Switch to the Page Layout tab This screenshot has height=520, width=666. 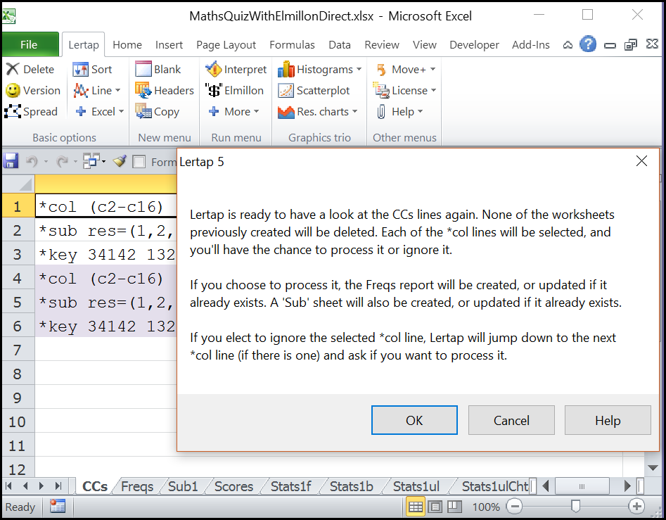226,44
